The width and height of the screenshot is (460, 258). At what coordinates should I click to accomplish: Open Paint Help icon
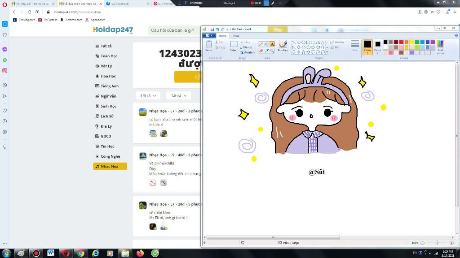click(x=456, y=35)
